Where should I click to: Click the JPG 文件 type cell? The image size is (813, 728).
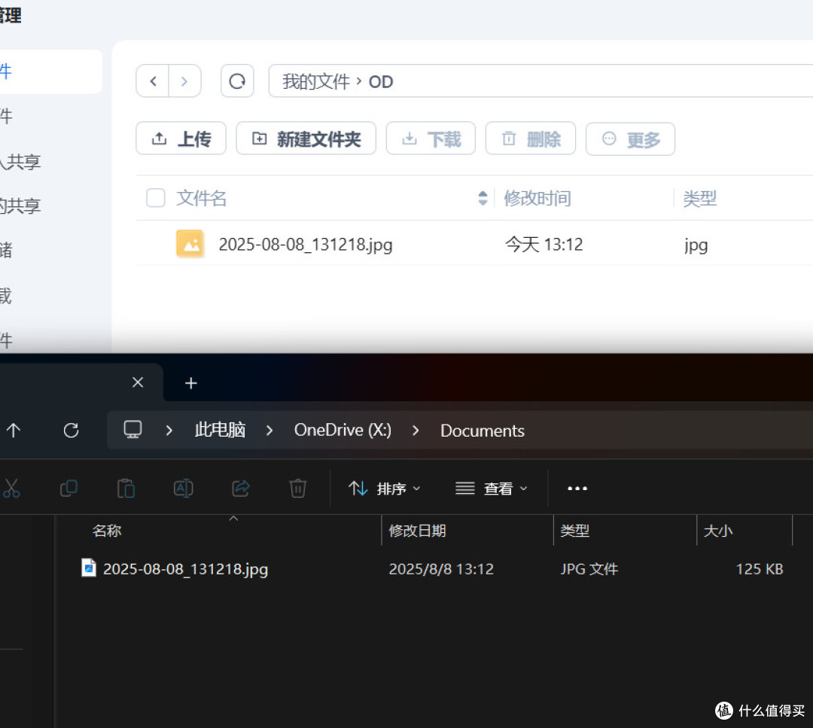tap(589, 569)
